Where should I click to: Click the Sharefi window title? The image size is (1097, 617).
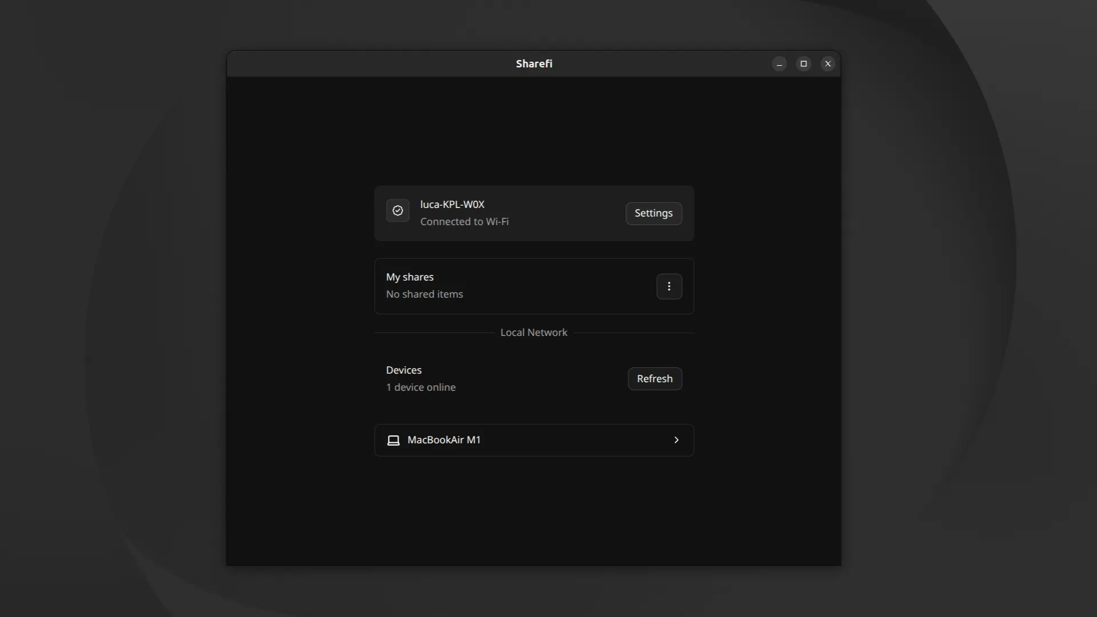click(534, 63)
